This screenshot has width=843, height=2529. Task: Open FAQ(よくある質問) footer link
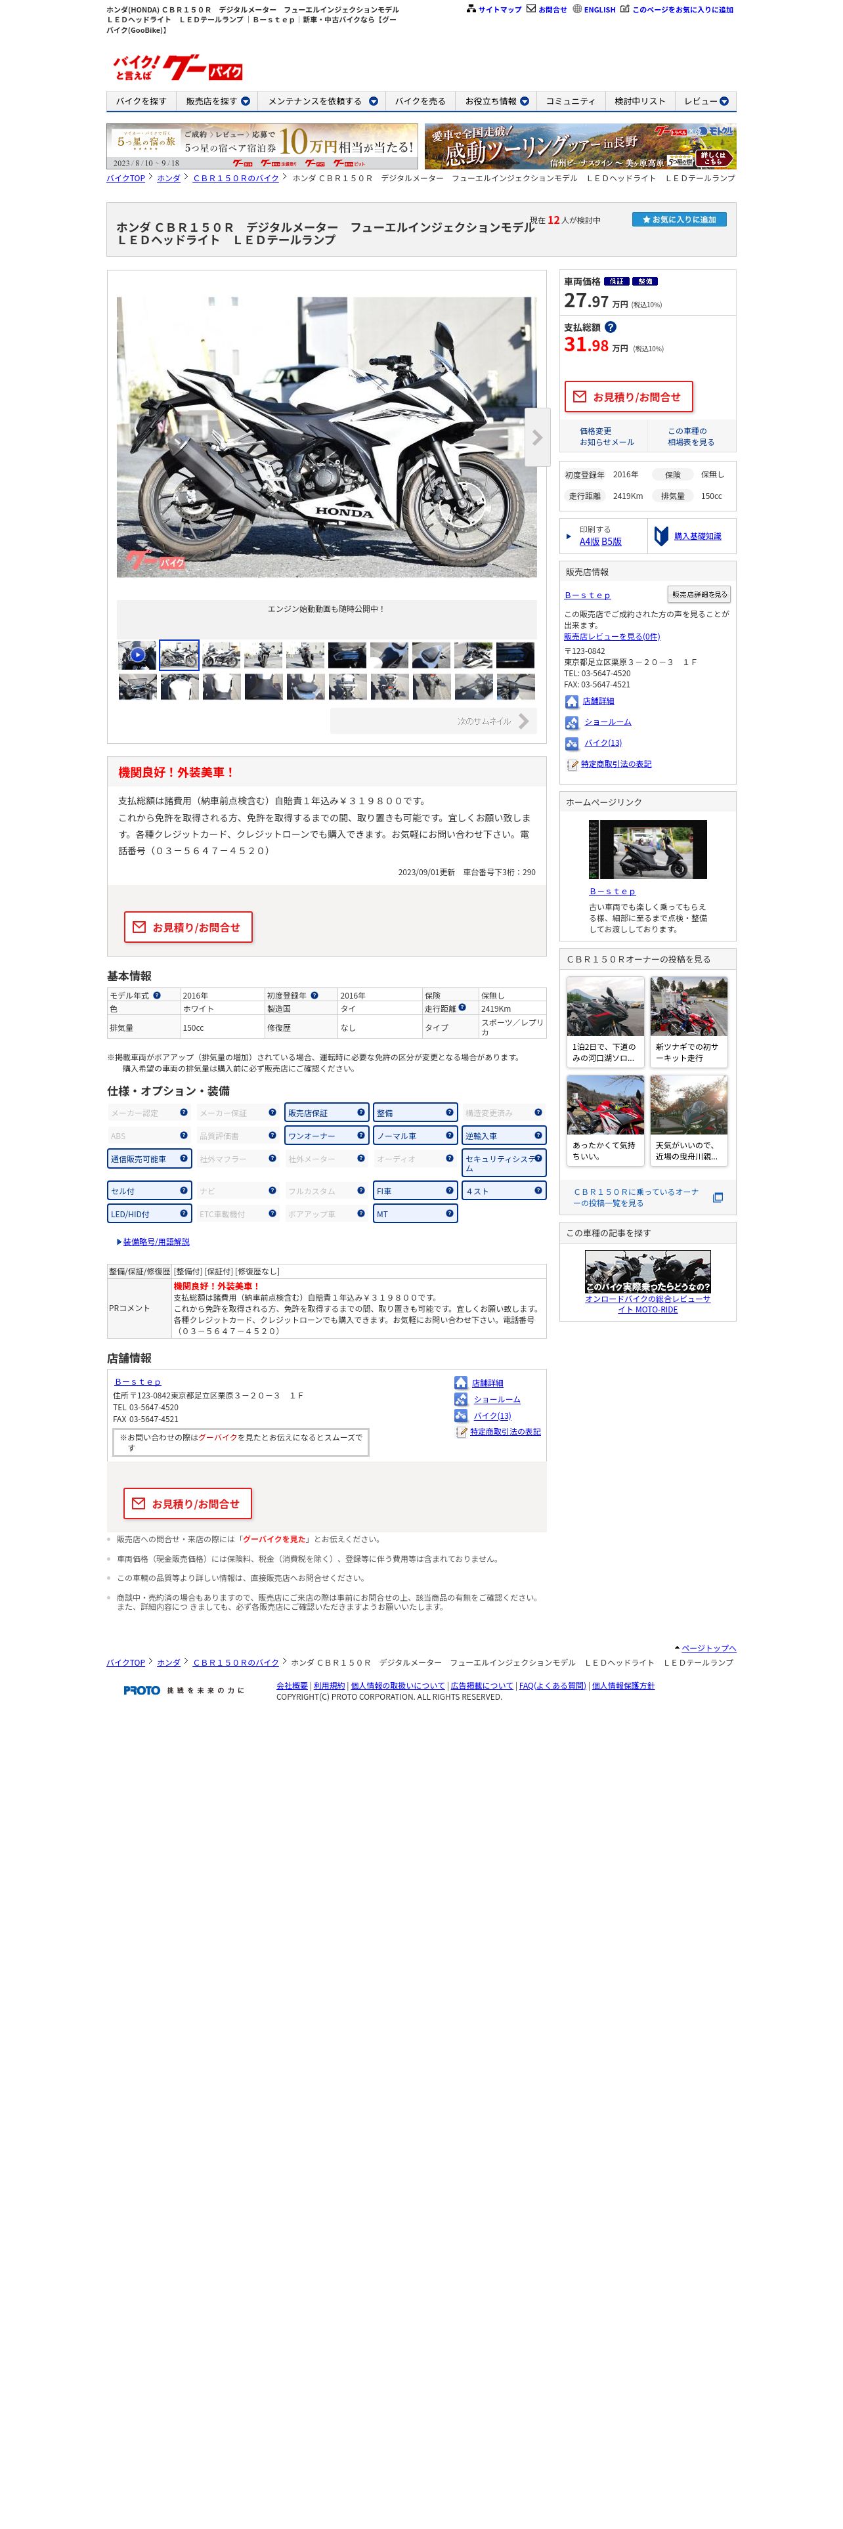coord(553,1685)
